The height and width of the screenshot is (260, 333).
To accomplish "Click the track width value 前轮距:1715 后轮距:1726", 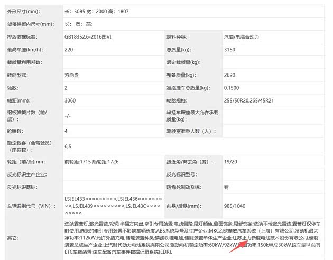I will [x=92, y=161].
